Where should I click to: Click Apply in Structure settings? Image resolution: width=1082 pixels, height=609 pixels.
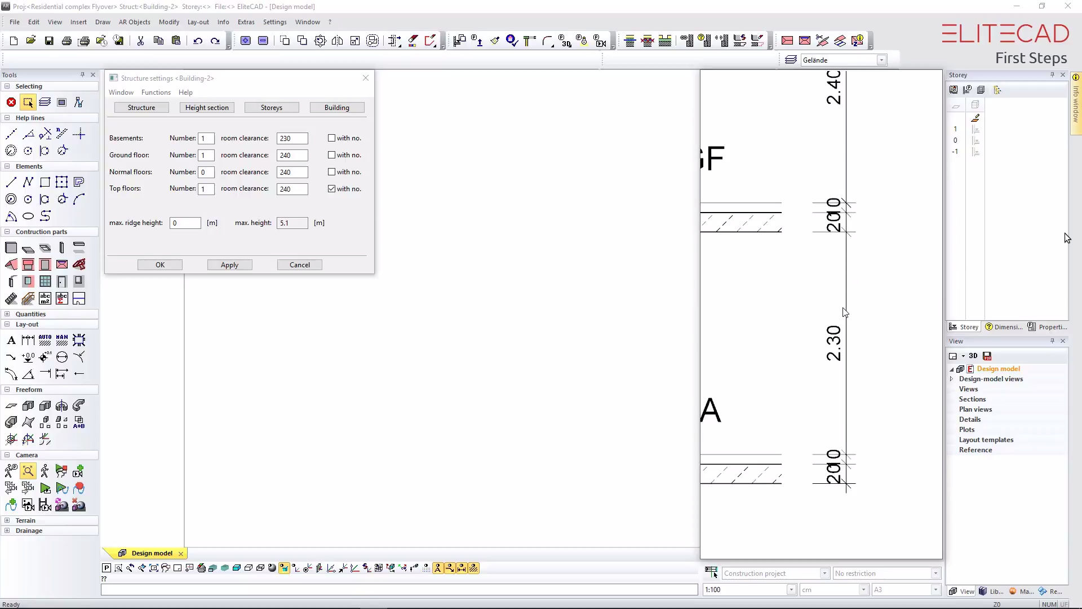coord(229,265)
